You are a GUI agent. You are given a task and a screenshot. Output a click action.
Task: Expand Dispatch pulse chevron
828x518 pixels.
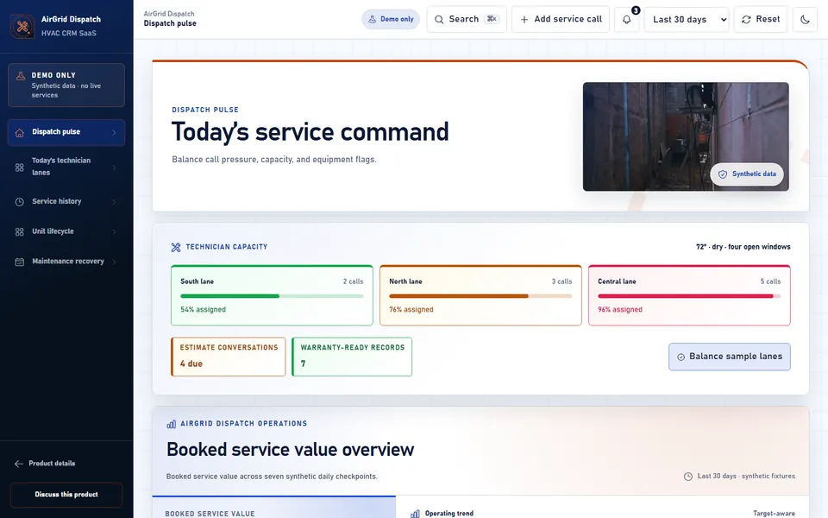(x=114, y=133)
